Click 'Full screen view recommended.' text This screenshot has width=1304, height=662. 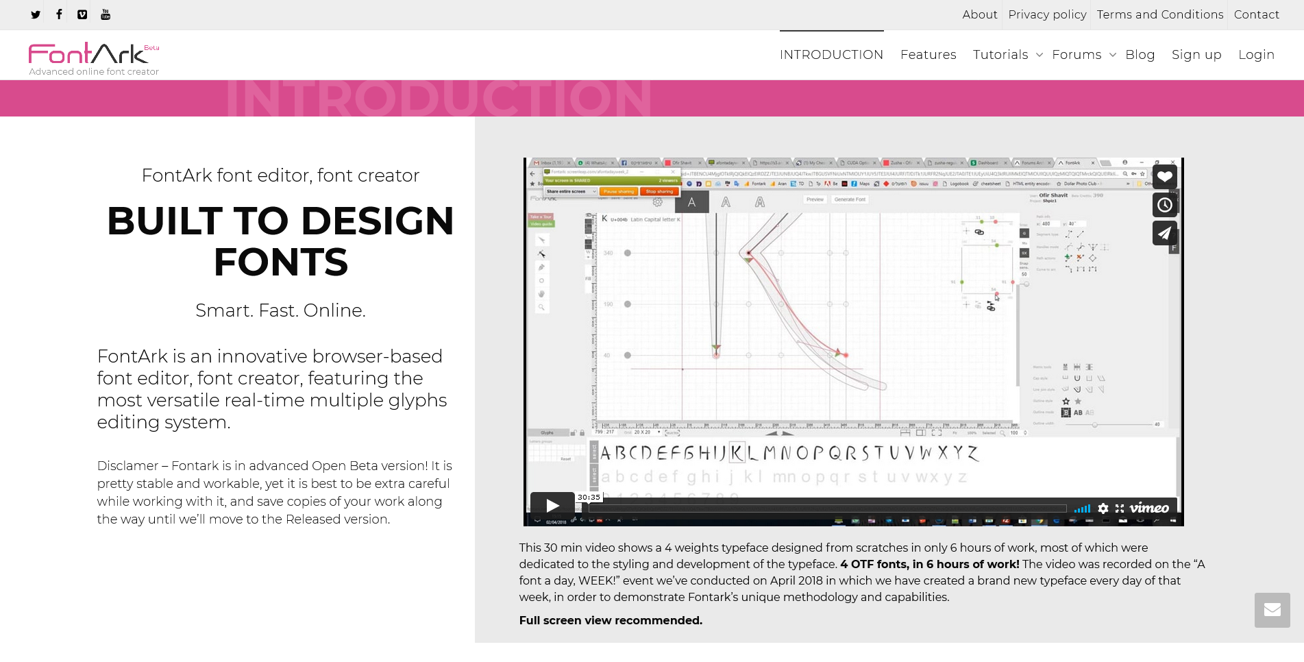coord(611,620)
